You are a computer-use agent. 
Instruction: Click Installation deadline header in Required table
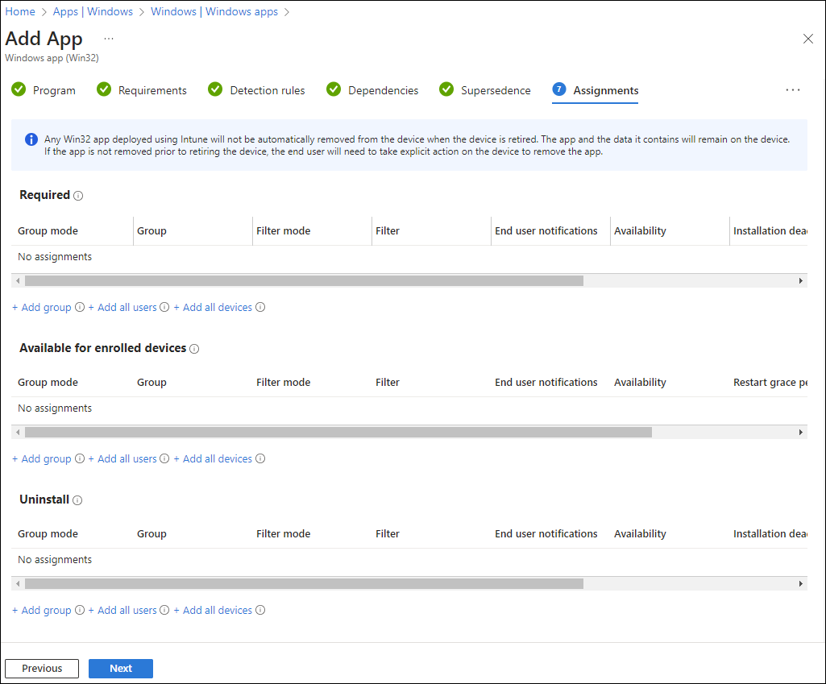770,230
